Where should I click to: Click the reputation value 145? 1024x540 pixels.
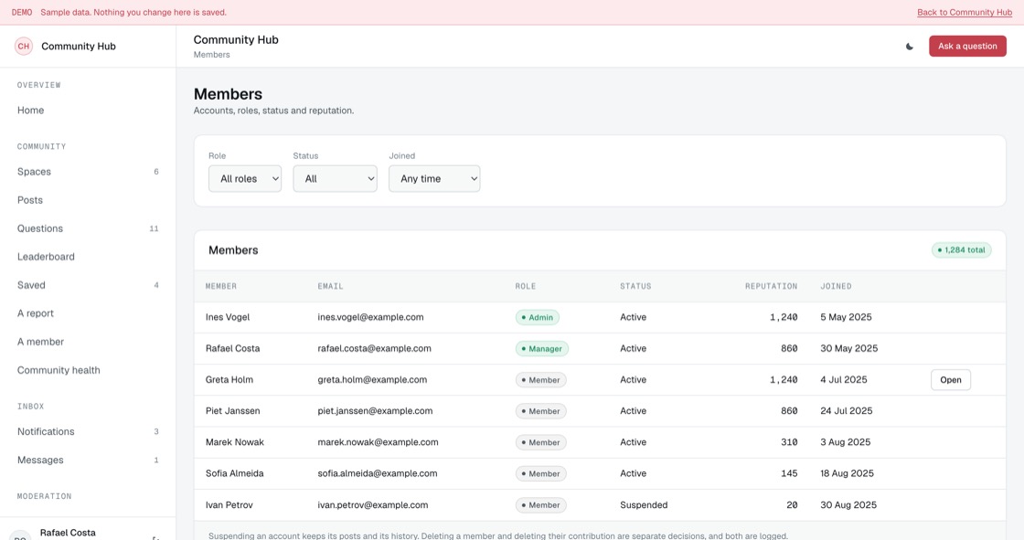pyautogui.click(x=789, y=474)
